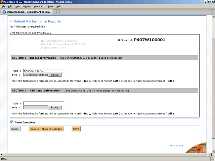Click the Cancel button
This screenshot has width=215, height=161.
coord(15,129)
